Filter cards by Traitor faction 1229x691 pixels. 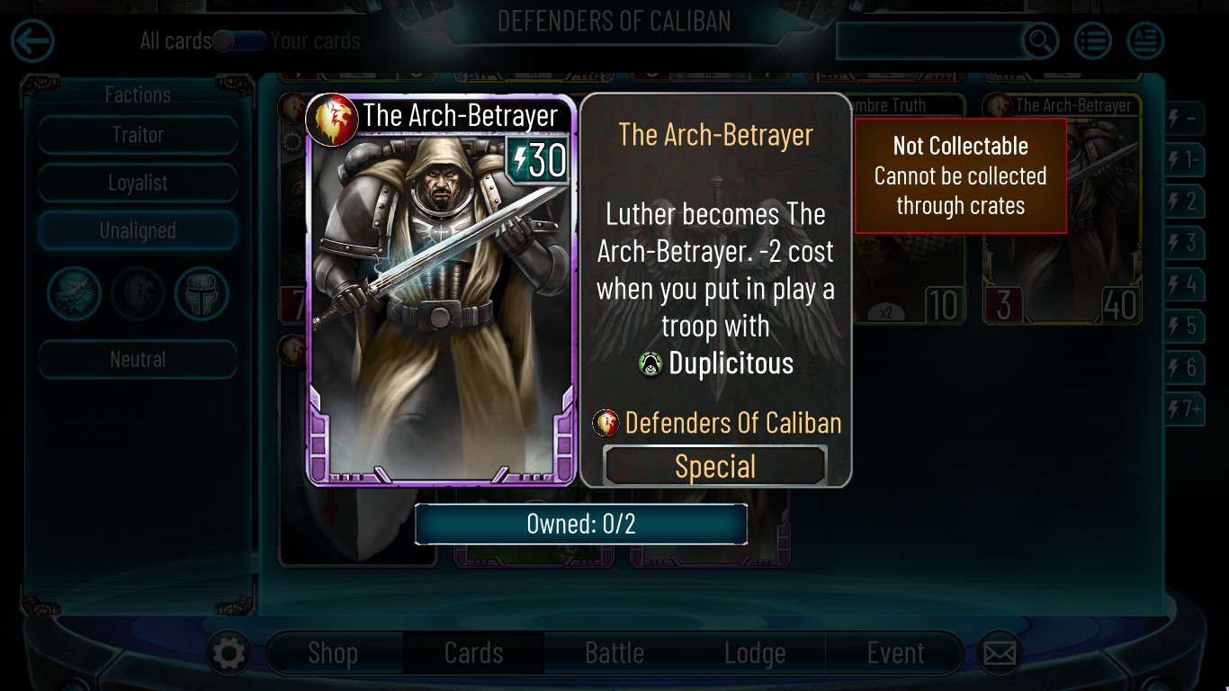pyautogui.click(x=138, y=135)
